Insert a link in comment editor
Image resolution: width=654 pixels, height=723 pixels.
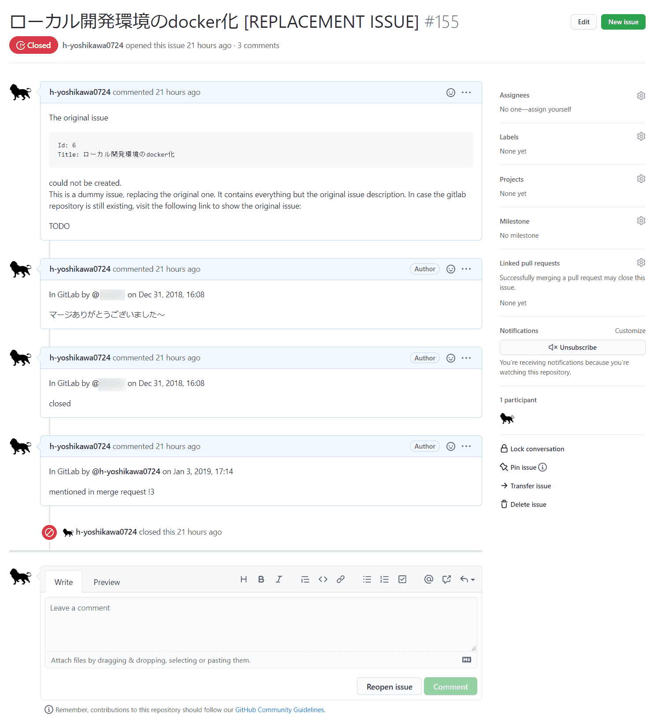point(340,579)
